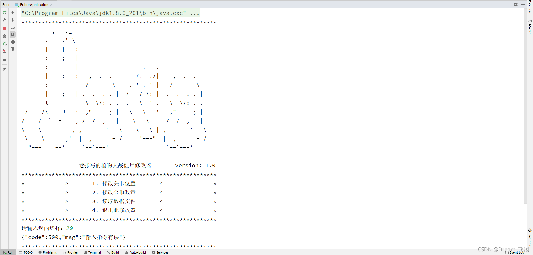Image resolution: width=533 pixels, height=255 pixels.
Task: Open the Problems tool window
Action: pyautogui.click(x=47, y=252)
